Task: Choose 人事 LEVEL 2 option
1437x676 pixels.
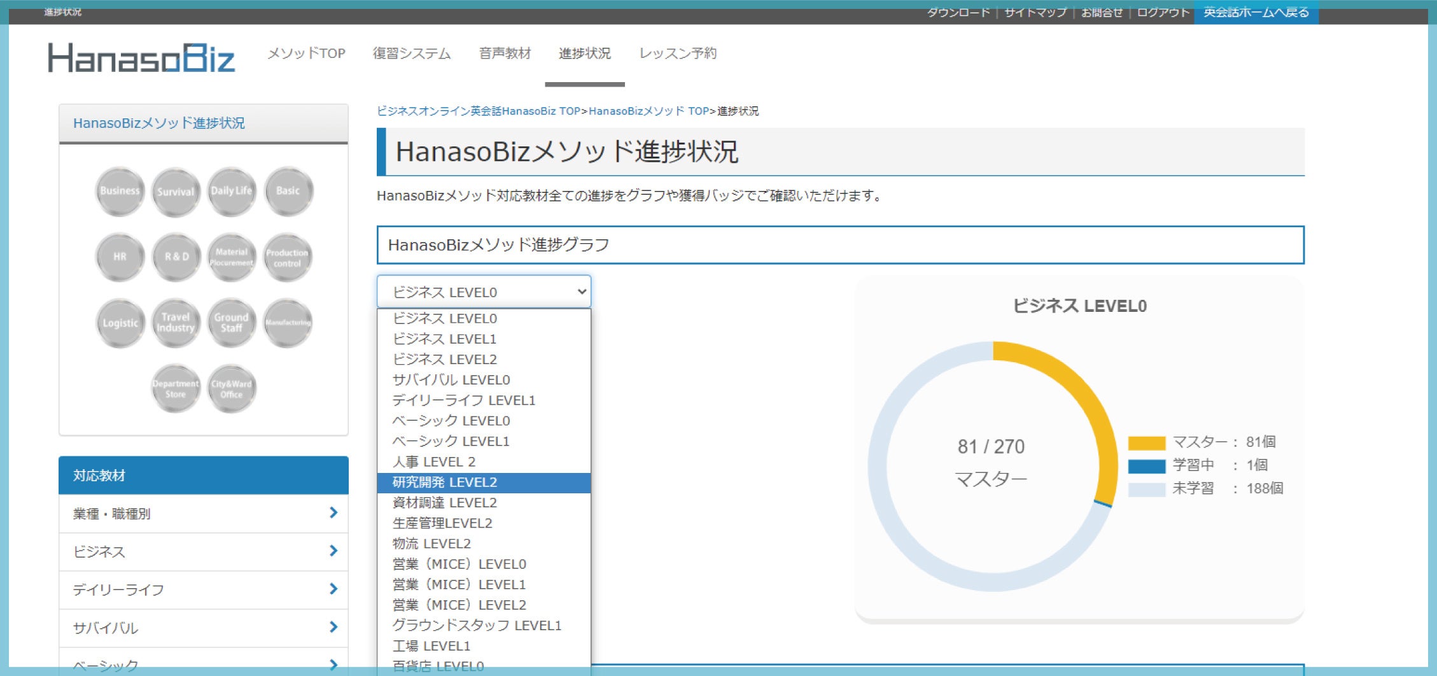Action: pos(484,461)
